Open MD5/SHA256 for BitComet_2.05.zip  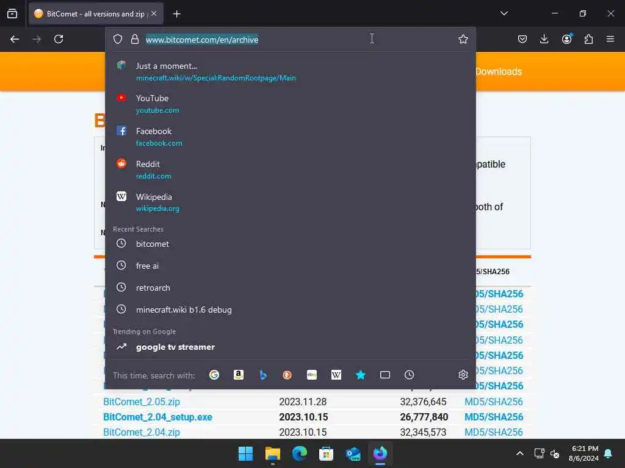[x=493, y=402]
